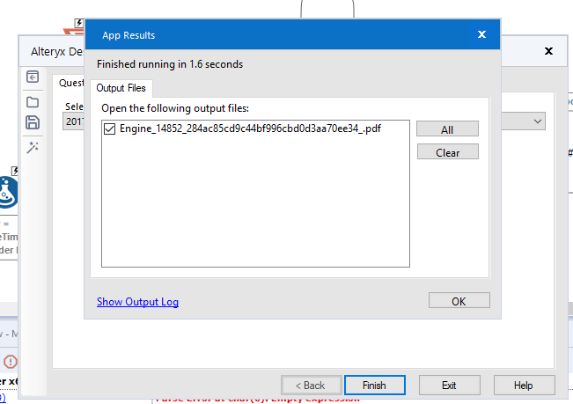The height and width of the screenshot is (404, 573).
Task: Click the open folder icon
Action: 33,102
